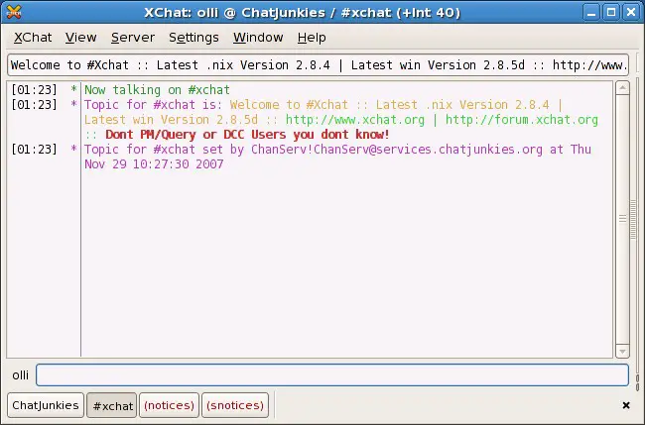Click the channel topic bar text field
Image resolution: width=645 pixels, height=425 pixels.
coord(318,64)
